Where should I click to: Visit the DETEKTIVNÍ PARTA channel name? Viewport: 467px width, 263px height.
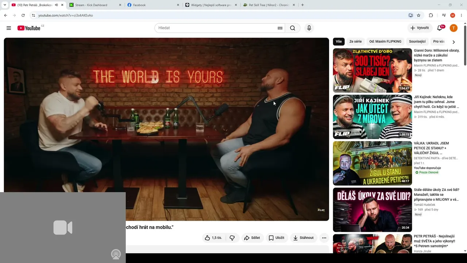point(436,159)
